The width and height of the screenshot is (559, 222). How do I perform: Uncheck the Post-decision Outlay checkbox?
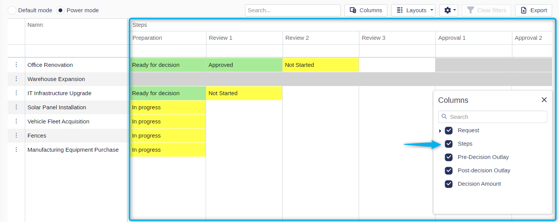pyautogui.click(x=449, y=170)
